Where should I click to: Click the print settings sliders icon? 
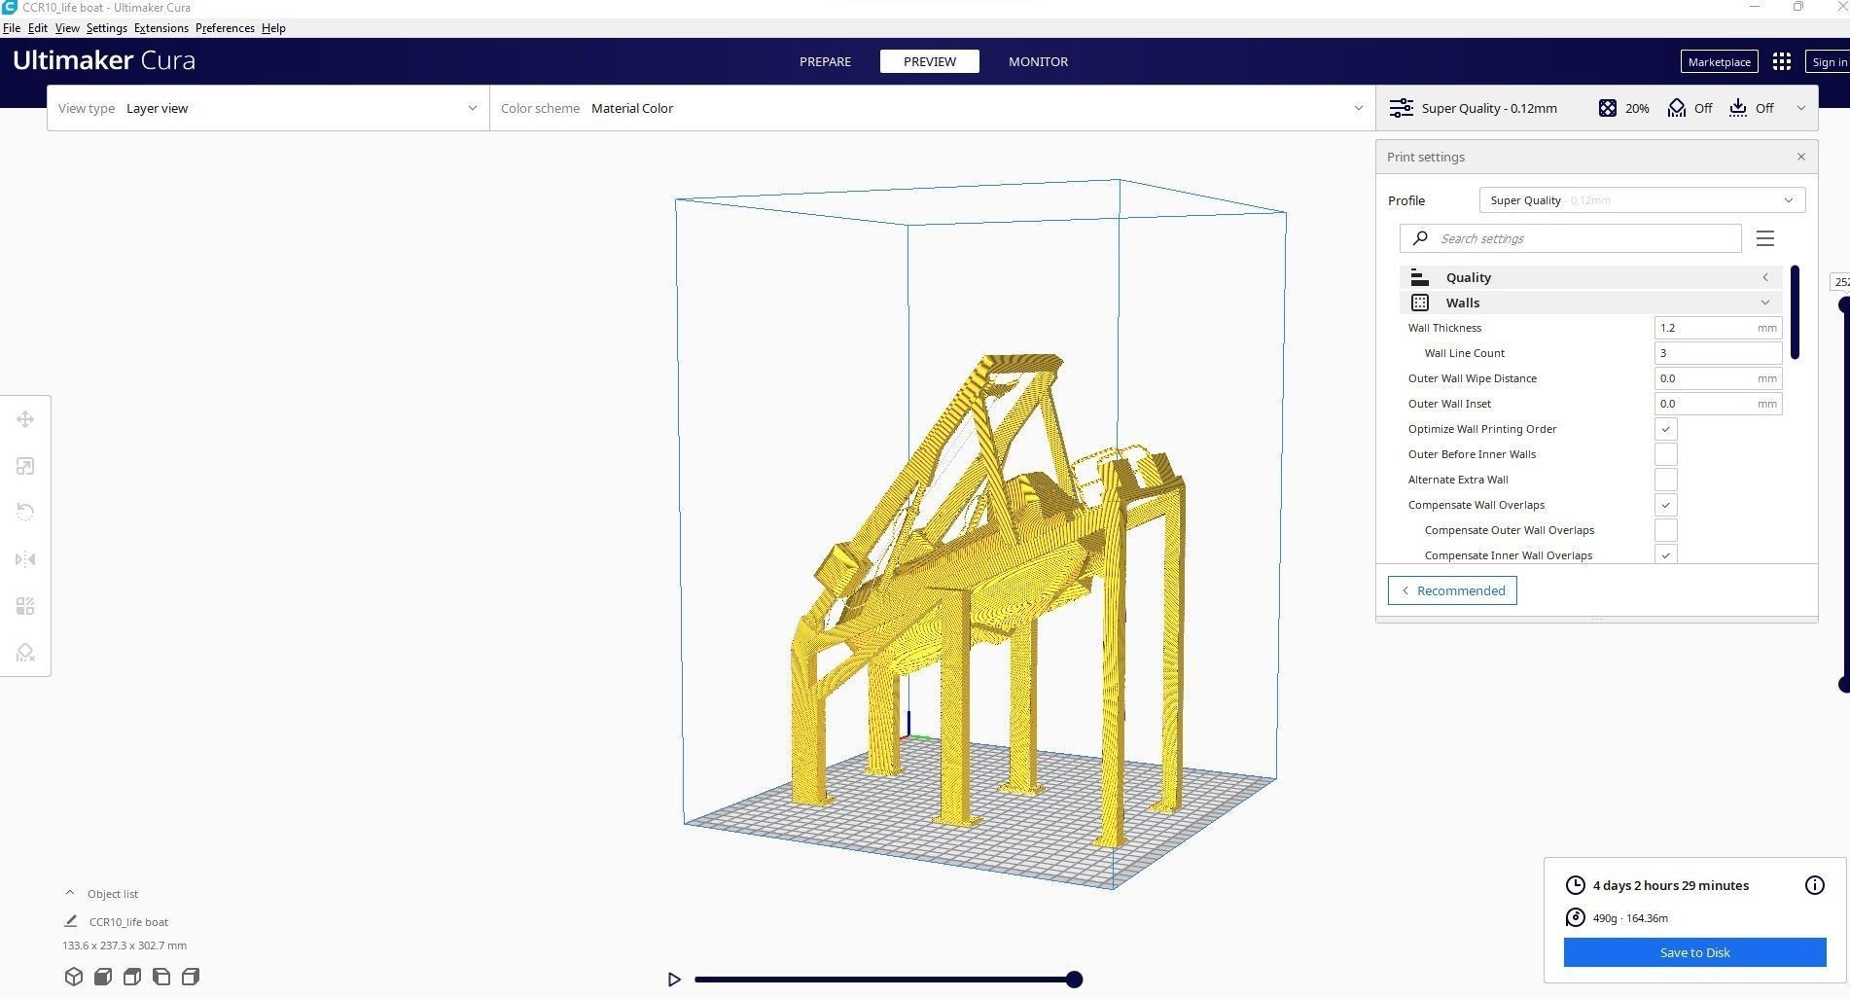[x=1401, y=108]
